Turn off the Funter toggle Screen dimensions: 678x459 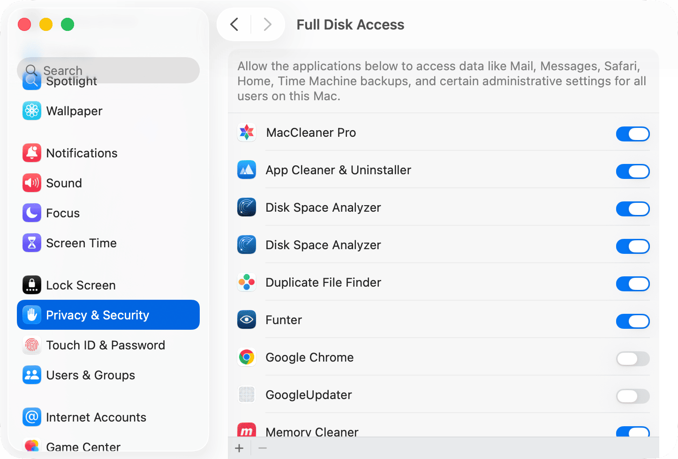pos(633,321)
